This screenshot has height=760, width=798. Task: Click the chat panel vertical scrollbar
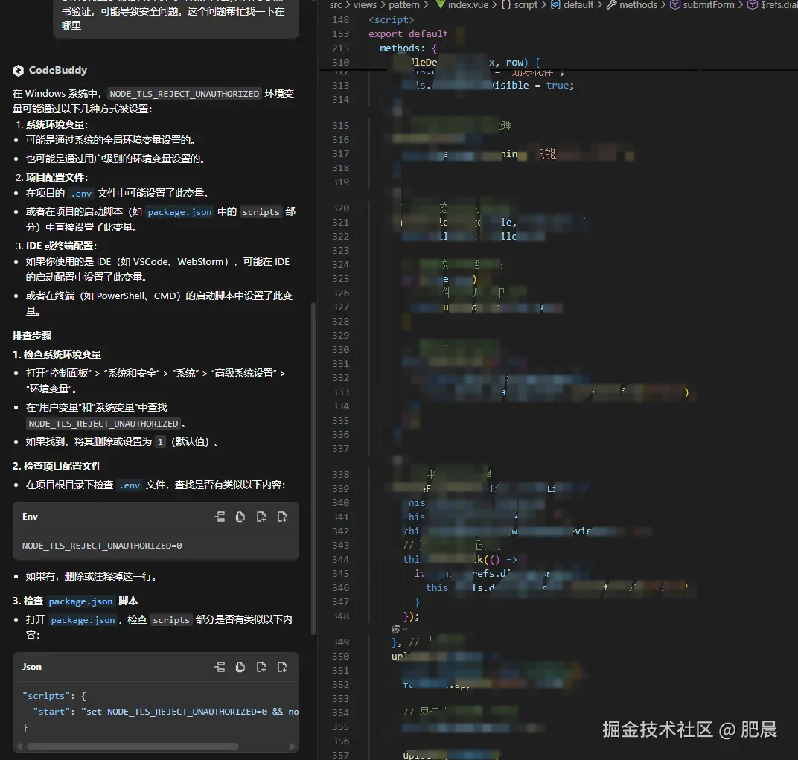point(313,468)
